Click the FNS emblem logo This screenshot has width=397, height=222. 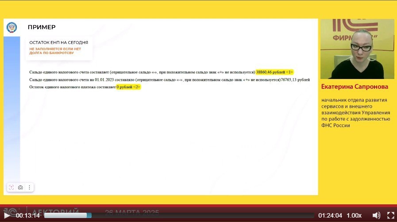pos(12,27)
